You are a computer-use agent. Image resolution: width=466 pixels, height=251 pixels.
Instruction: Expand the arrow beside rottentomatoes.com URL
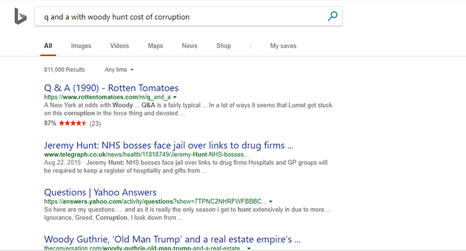tap(175, 97)
